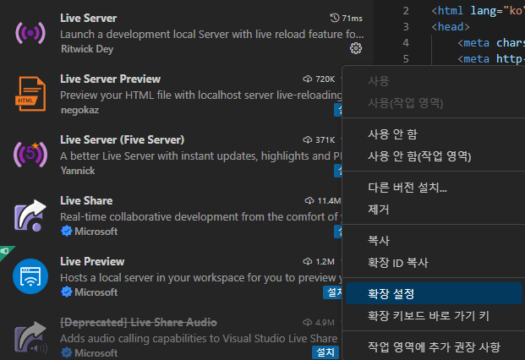Open '확장 설정' menu entry
The image size is (525, 360).
pos(434,293)
